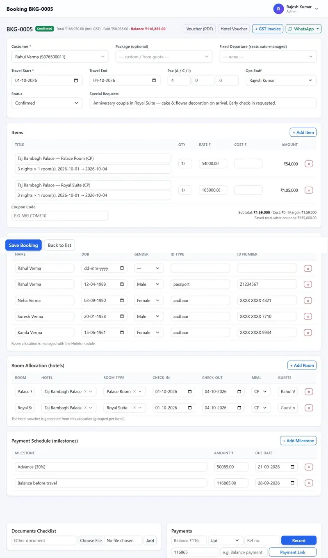Clear the Royal Suite room type selection
This screenshot has width=328, height=558.
click(x=134, y=408)
